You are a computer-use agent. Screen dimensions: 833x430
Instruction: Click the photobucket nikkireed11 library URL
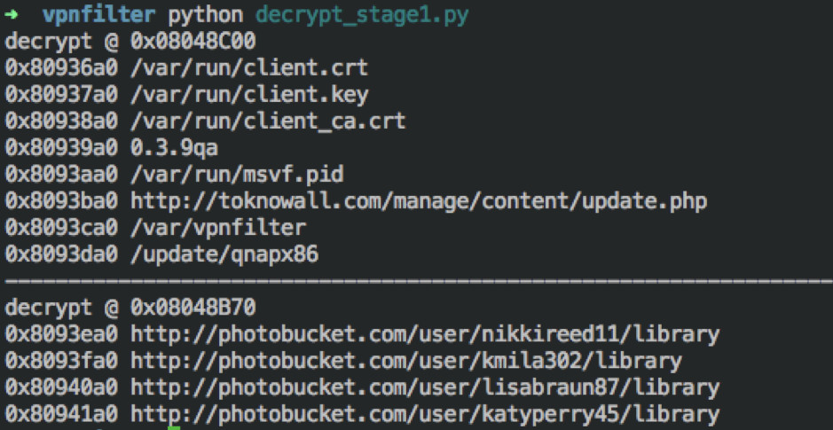pos(425,334)
